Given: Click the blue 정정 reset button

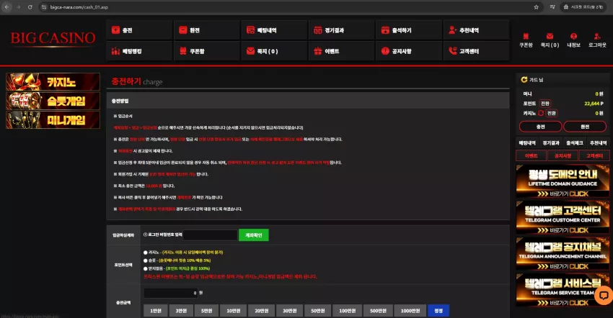Looking at the screenshot, I should pos(438,311).
